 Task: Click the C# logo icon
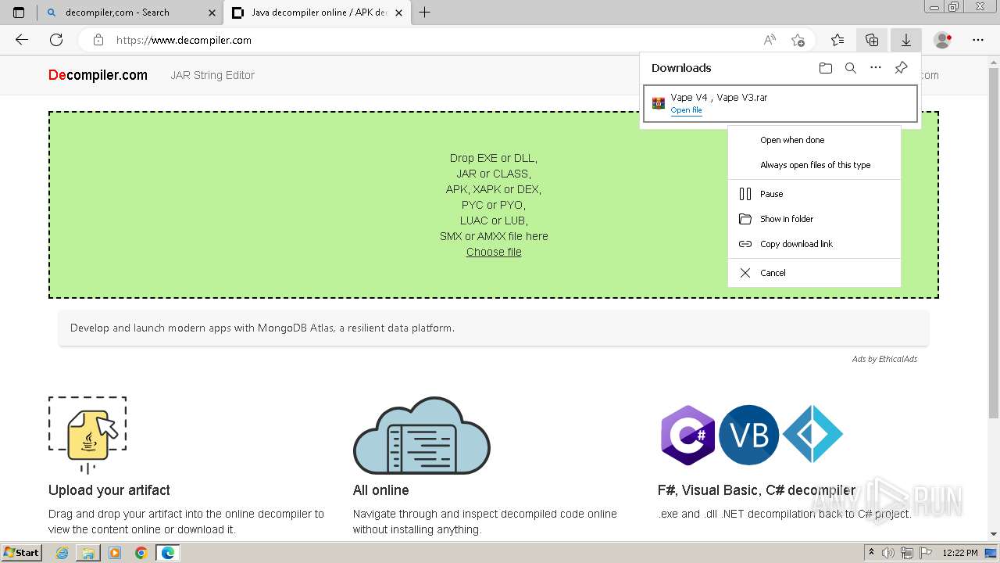(x=687, y=435)
